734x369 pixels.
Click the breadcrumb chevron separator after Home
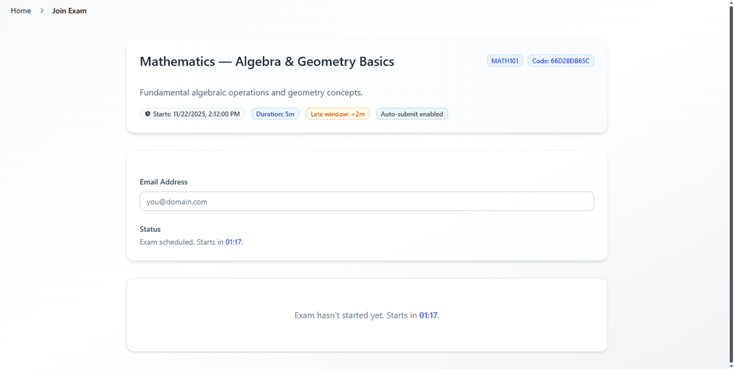click(x=42, y=11)
